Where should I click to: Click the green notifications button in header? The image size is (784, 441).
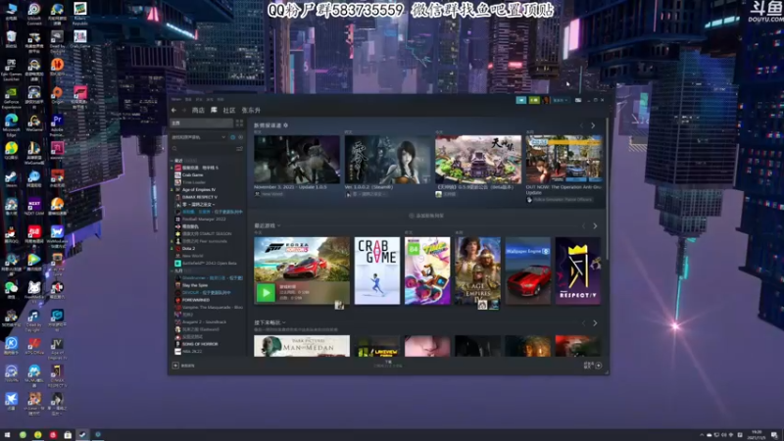click(534, 100)
